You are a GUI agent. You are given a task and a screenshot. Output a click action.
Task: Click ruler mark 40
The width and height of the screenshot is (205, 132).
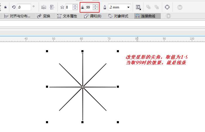coord(26,39)
